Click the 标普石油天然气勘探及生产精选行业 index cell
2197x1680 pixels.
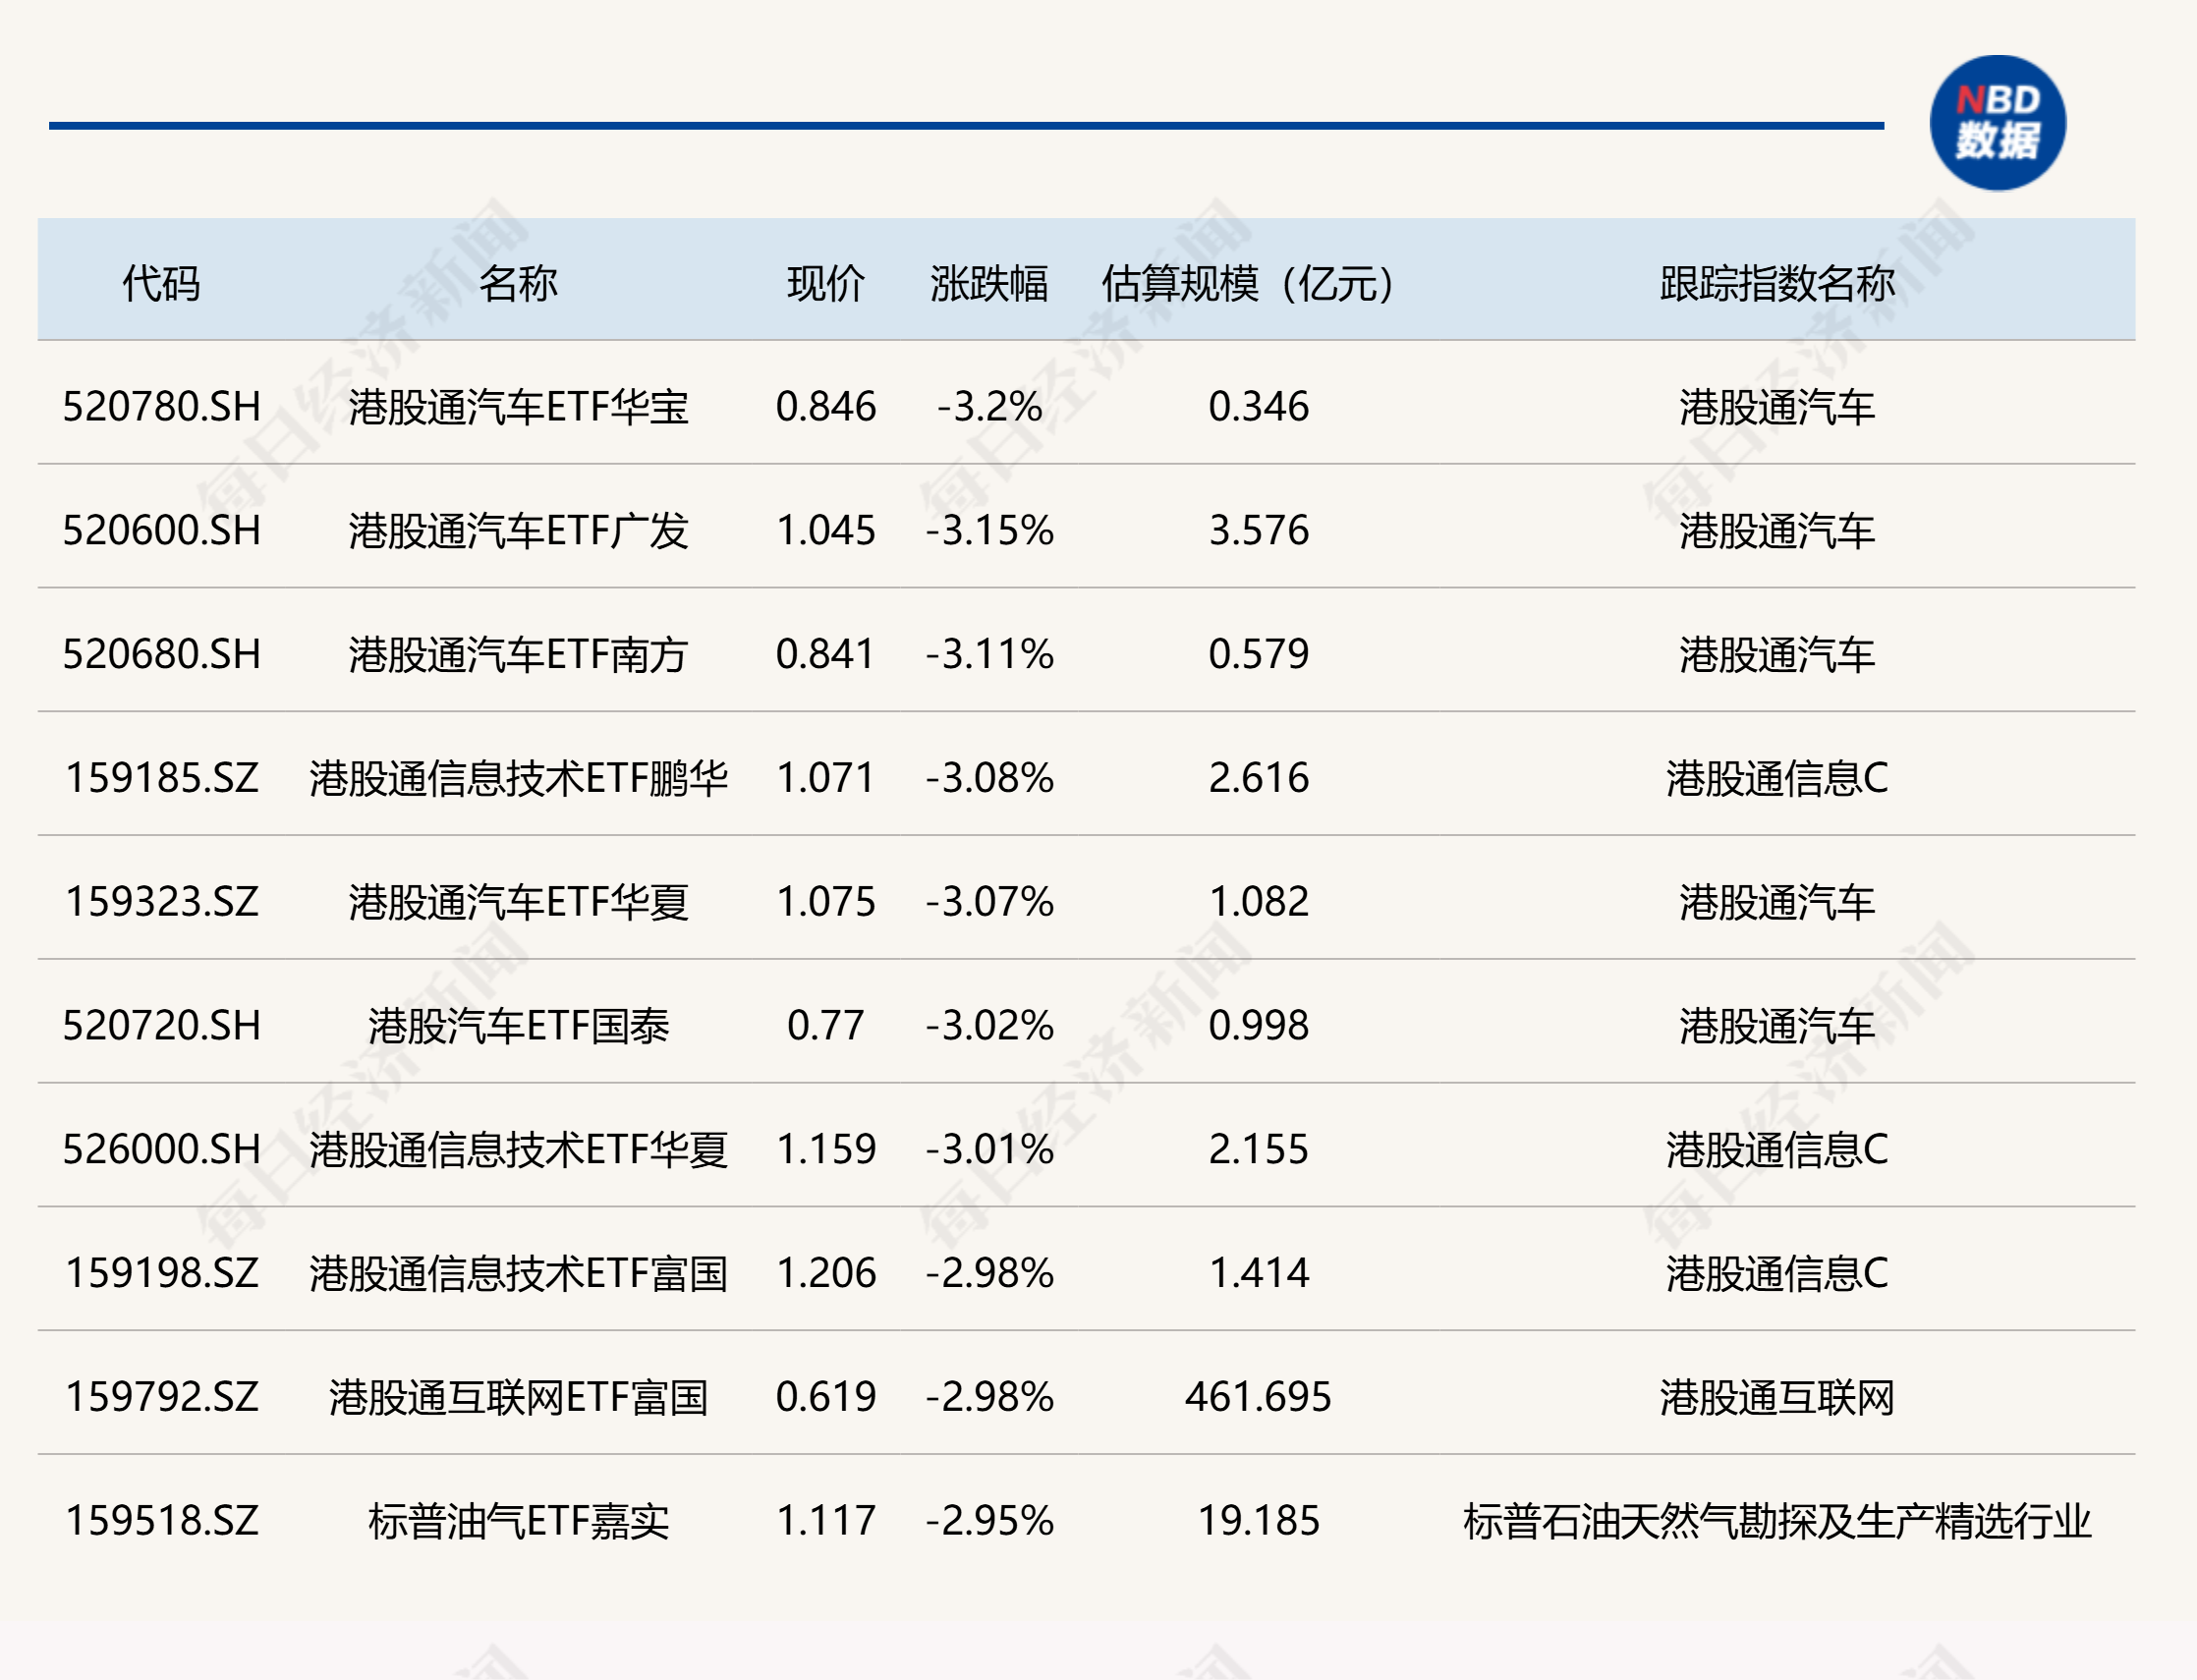pos(1777,1521)
